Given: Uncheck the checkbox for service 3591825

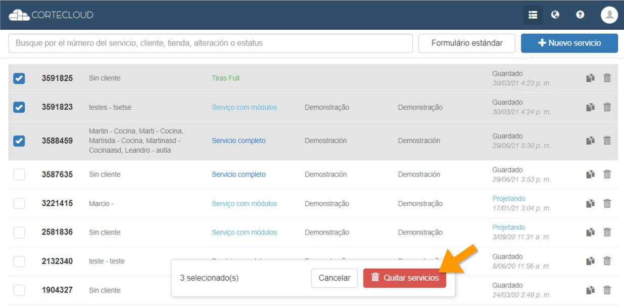Looking at the screenshot, I should pos(19,78).
